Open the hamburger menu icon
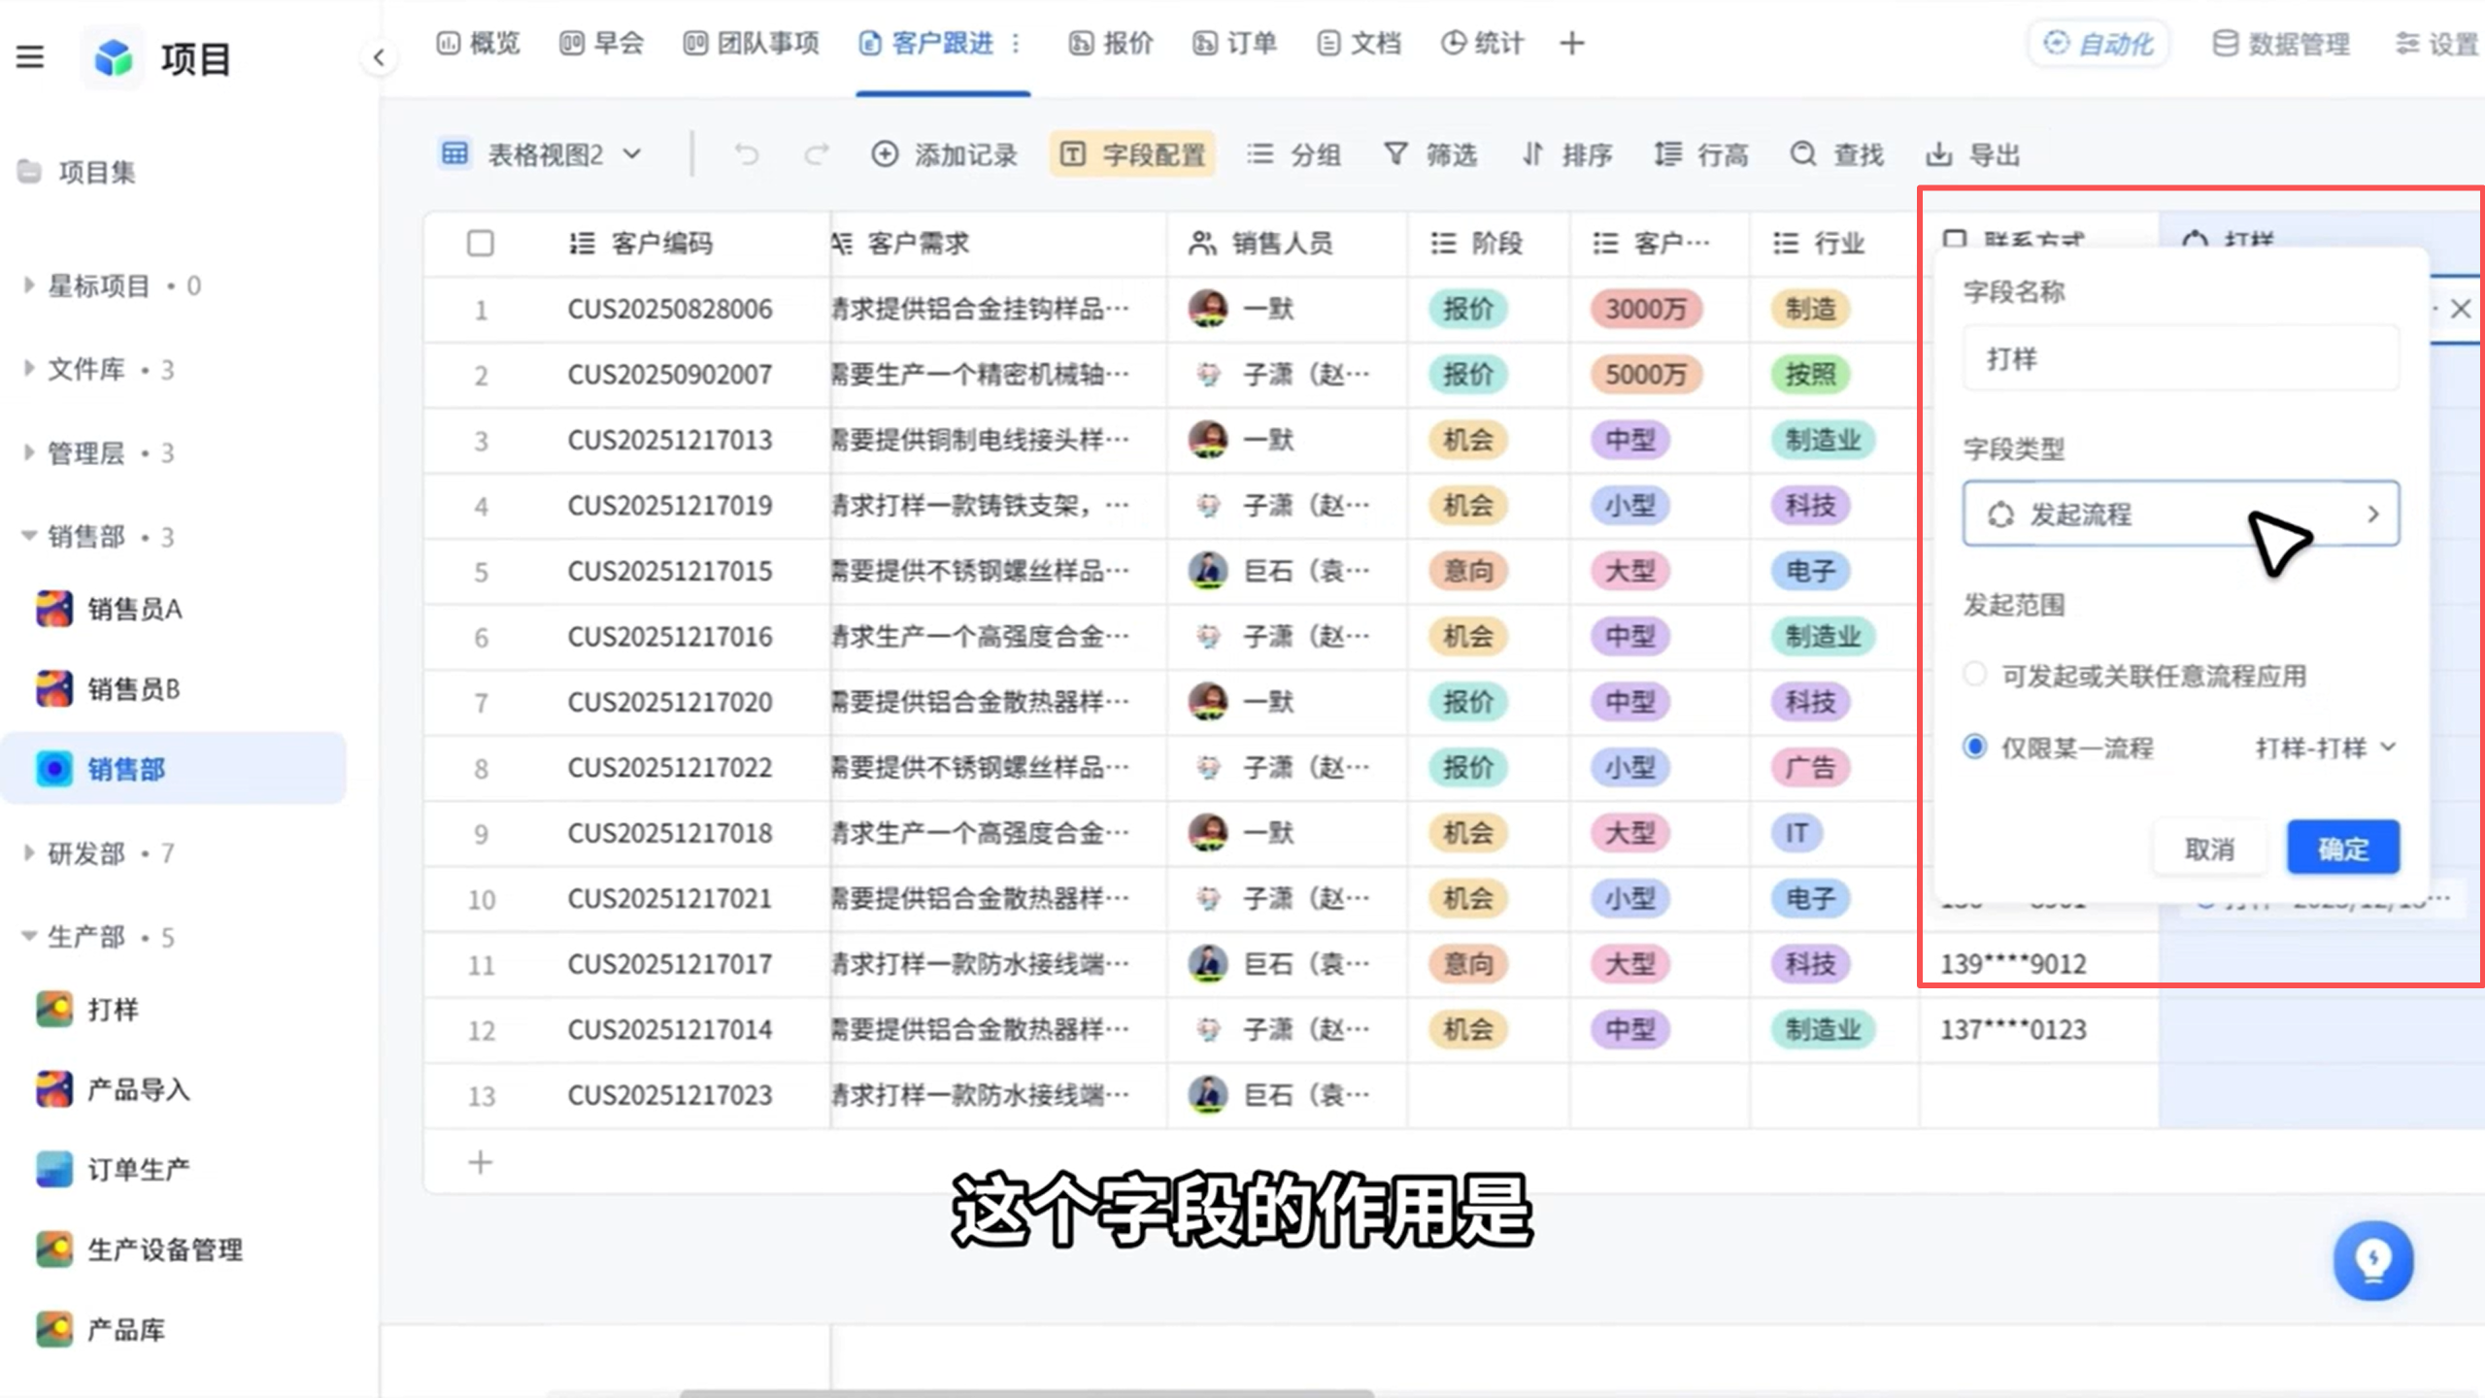The height and width of the screenshot is (1398, 2485). [30, 57]
